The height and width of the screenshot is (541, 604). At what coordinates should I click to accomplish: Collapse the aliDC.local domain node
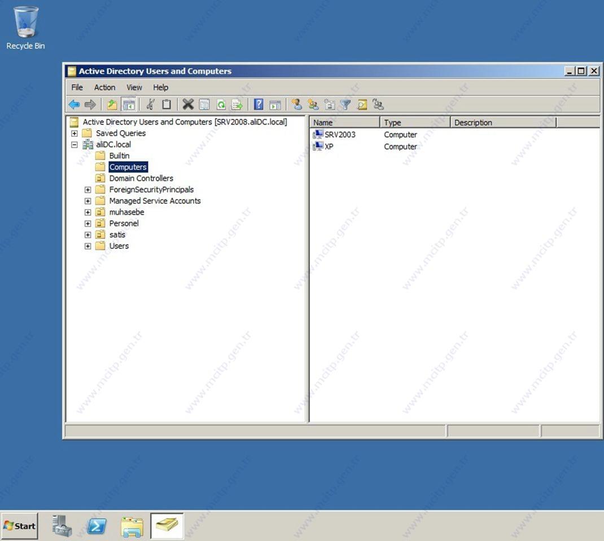point(75,145)
